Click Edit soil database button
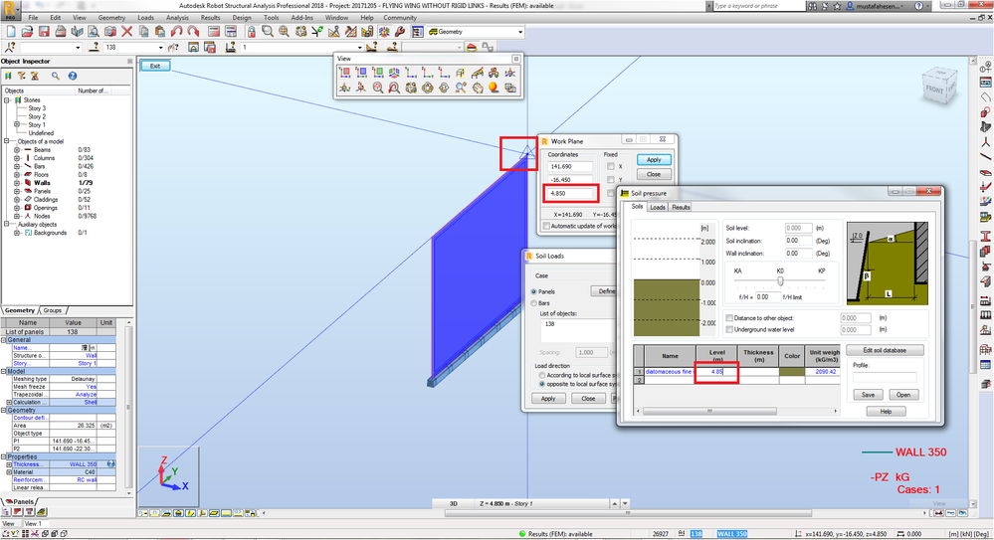 (885, 350)
